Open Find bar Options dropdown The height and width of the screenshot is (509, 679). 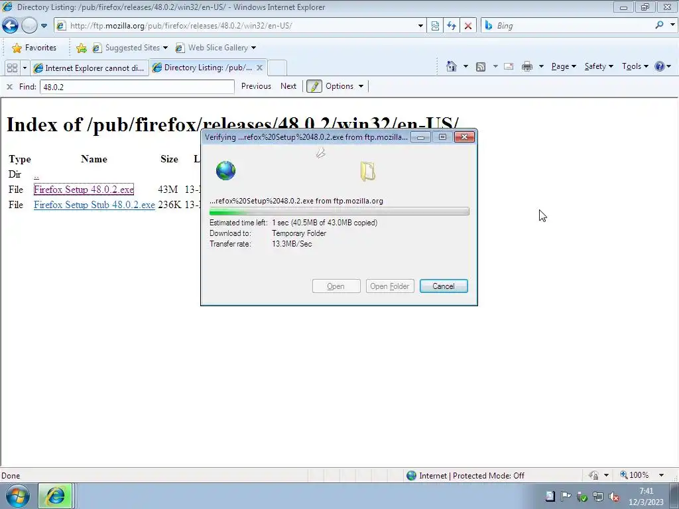coord(344,86)
